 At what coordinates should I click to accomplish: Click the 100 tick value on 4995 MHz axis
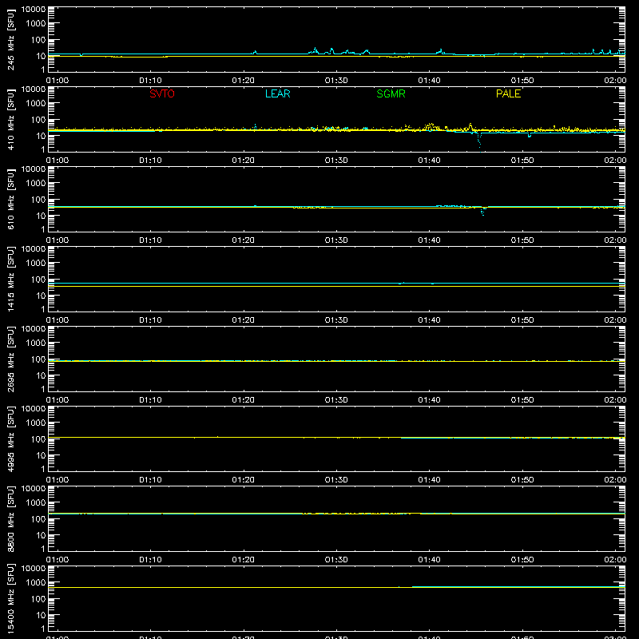pos(38,439)
